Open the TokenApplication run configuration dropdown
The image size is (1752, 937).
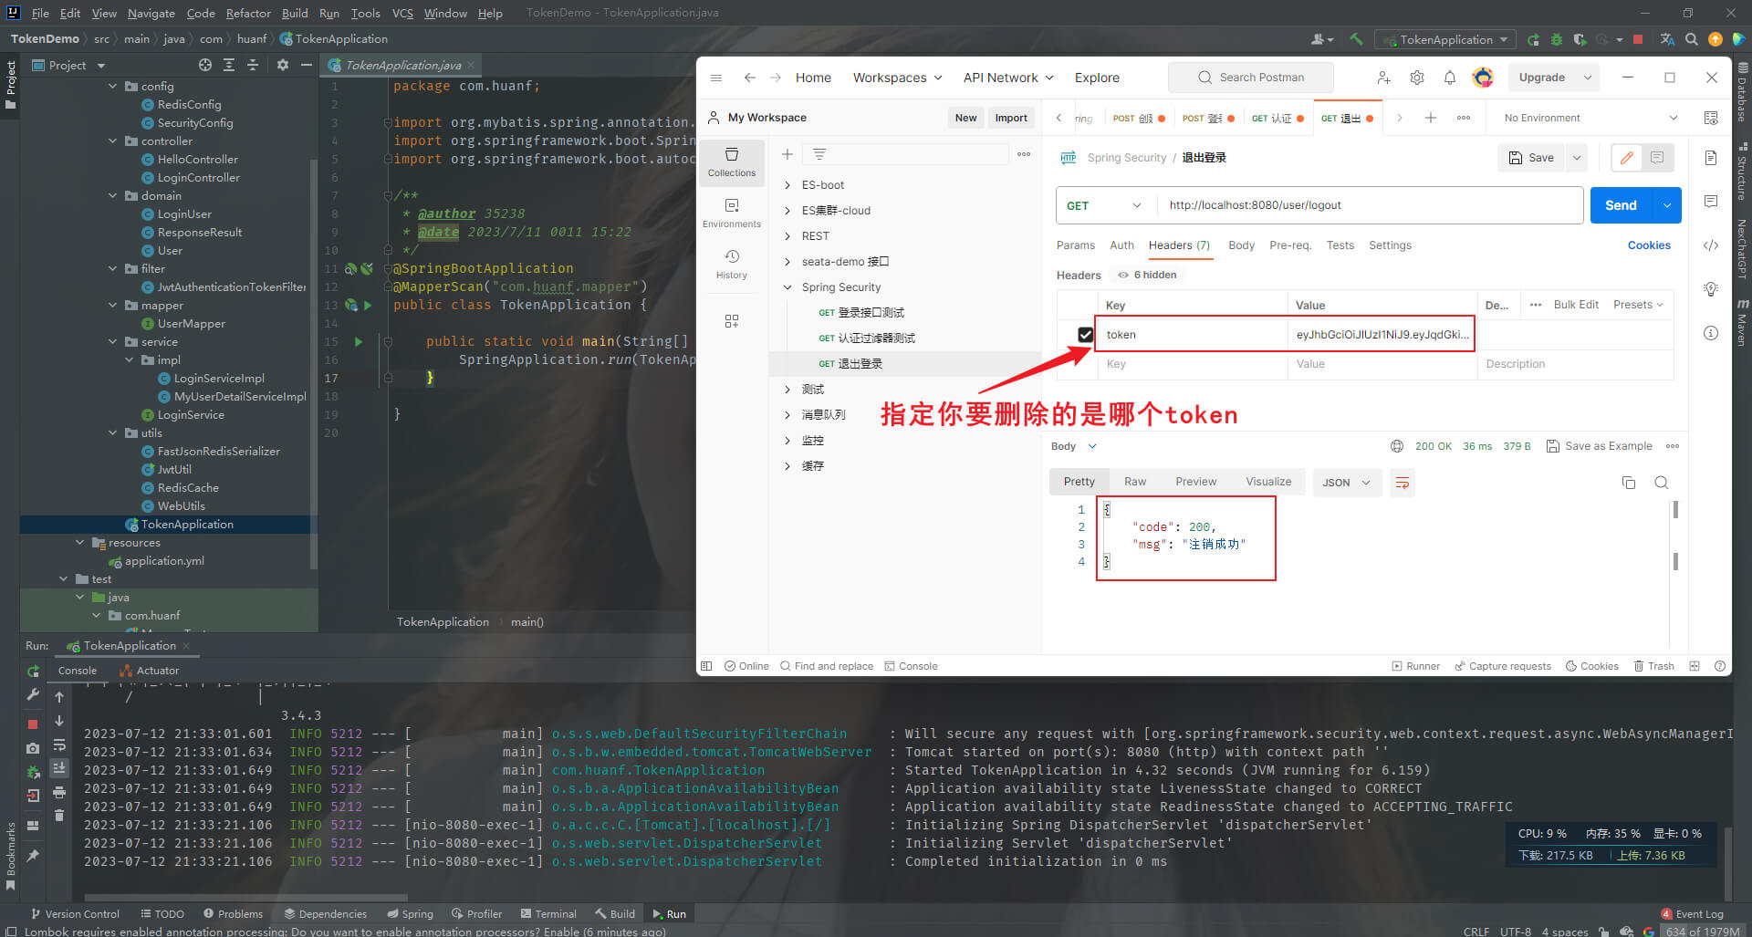(1445, 39)
